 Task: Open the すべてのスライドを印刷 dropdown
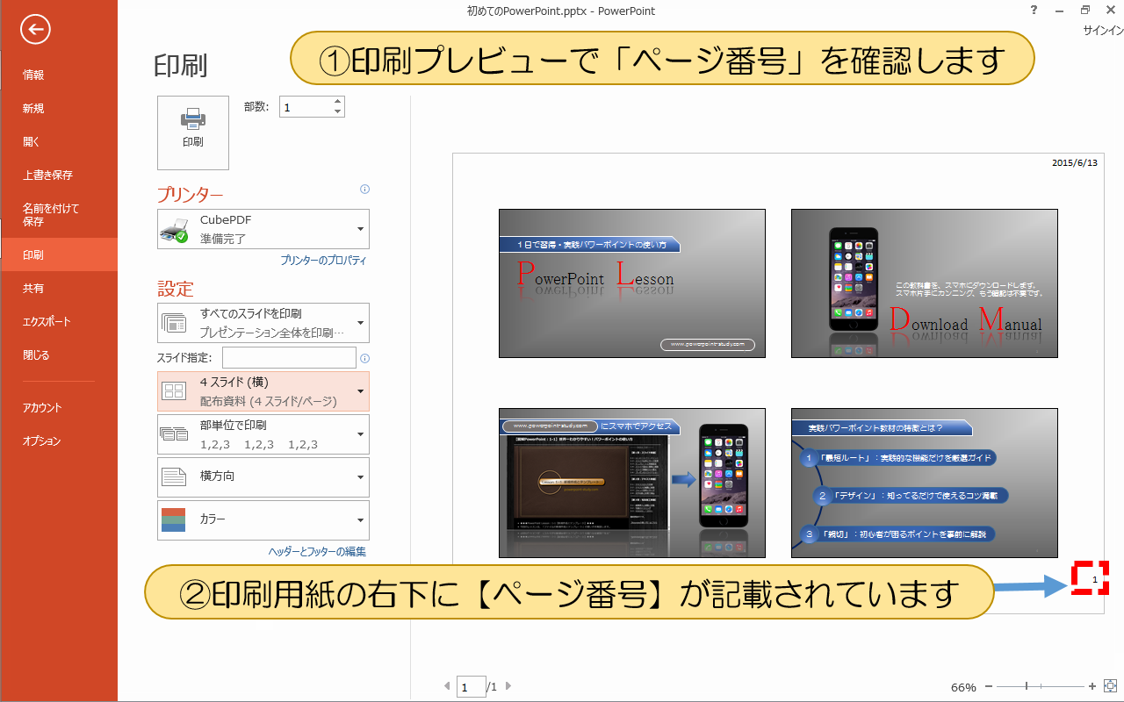click(263, 323)
